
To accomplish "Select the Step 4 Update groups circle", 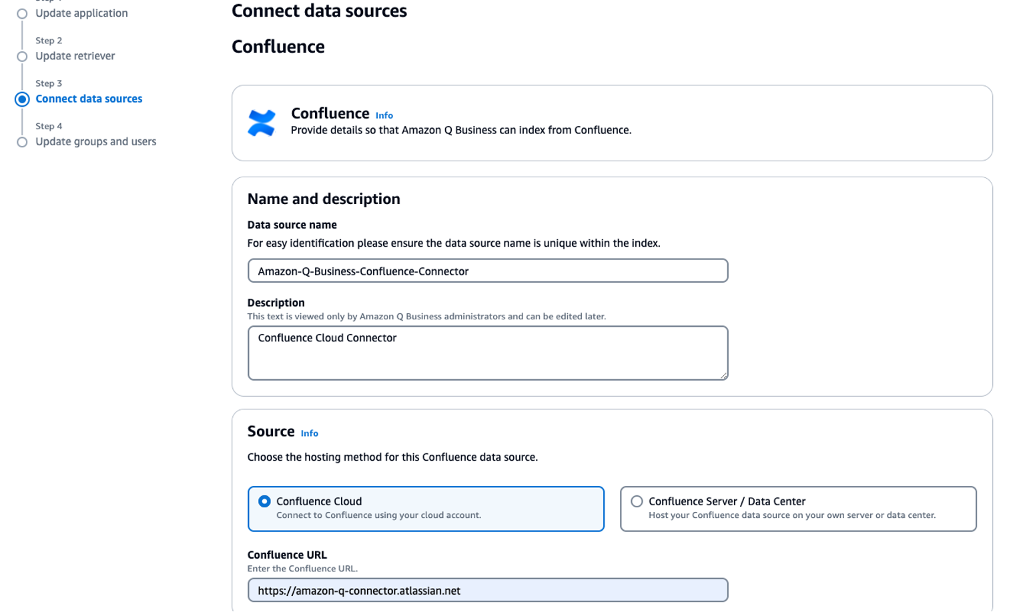I will [x=22, y=142].
